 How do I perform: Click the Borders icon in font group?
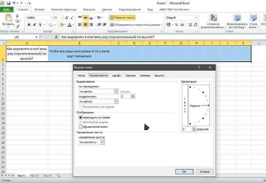51,25
